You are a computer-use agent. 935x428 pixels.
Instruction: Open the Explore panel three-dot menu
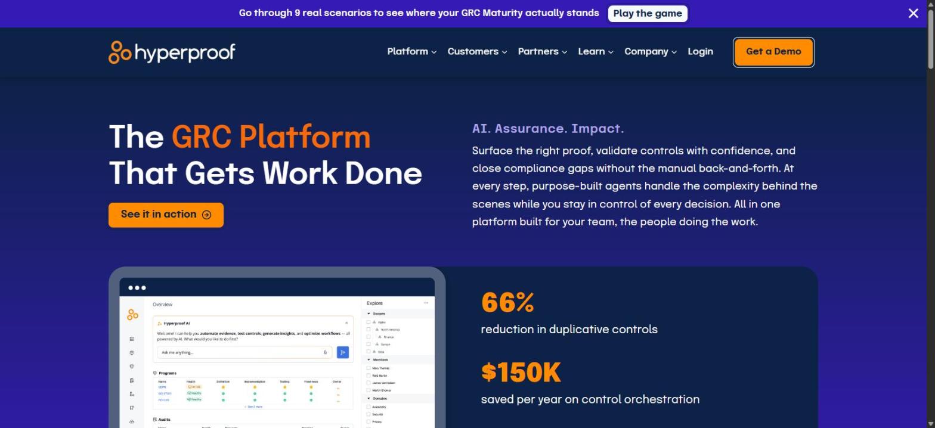click(426, 303)
